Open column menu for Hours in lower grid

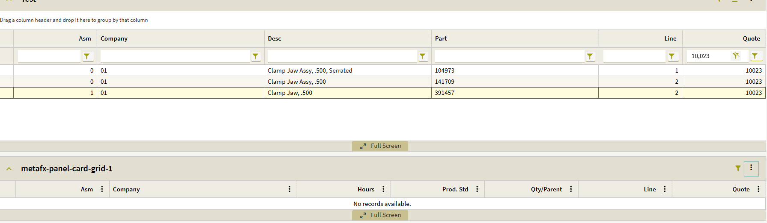click(x=383, y=189)
